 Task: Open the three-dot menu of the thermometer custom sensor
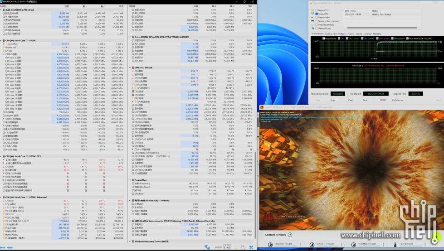tap(425, 245)
